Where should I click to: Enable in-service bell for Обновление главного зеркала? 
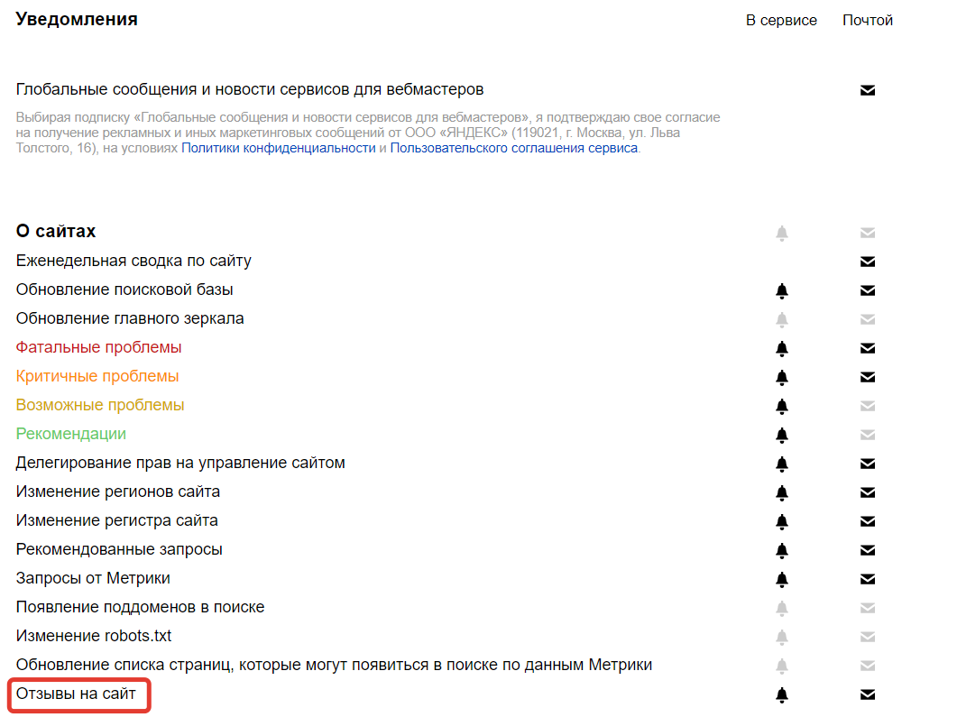782,320
